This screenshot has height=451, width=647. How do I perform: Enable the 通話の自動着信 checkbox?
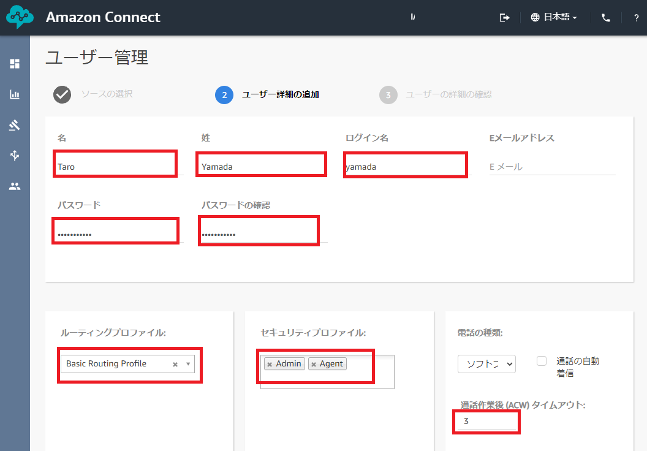click(542, 361)
